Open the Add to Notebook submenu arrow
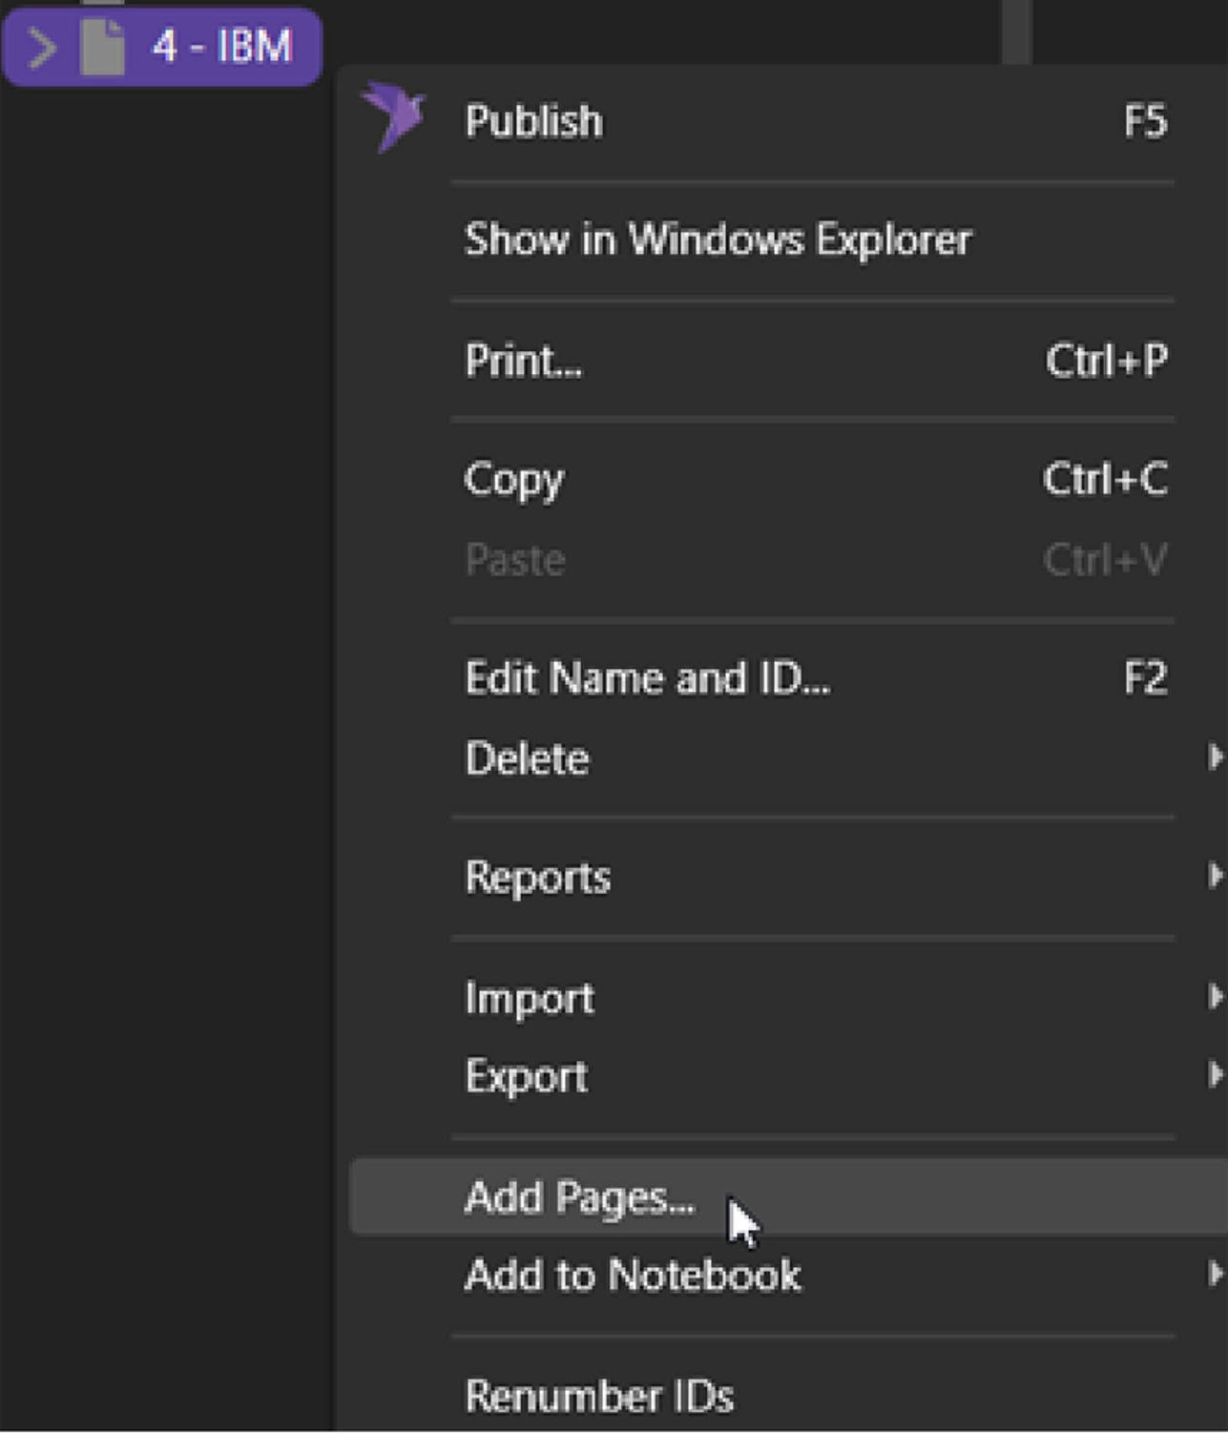 point(1214,1275)
